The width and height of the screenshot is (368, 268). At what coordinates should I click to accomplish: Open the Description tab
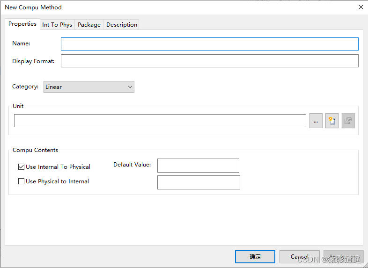pos(122,25)
